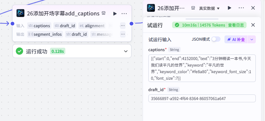Expand the hidden input parameters ellipsis
Viewport: 265px width, 121px height.
(123, 26)
